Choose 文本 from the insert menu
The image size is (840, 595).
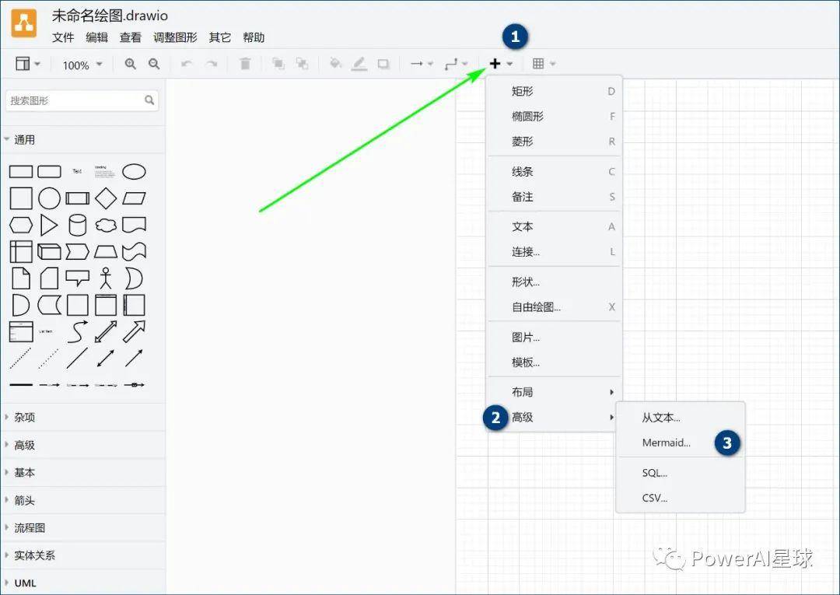pos(555,227)
